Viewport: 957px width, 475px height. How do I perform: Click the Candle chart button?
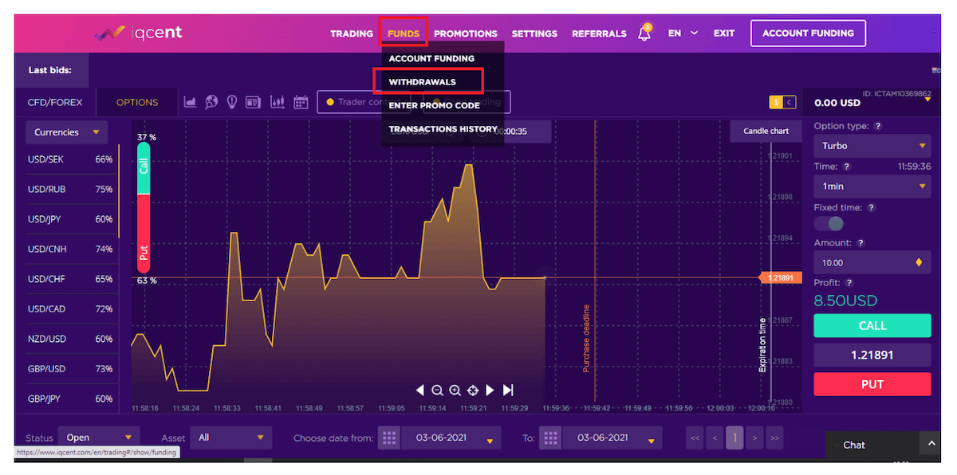click(766, 131)
